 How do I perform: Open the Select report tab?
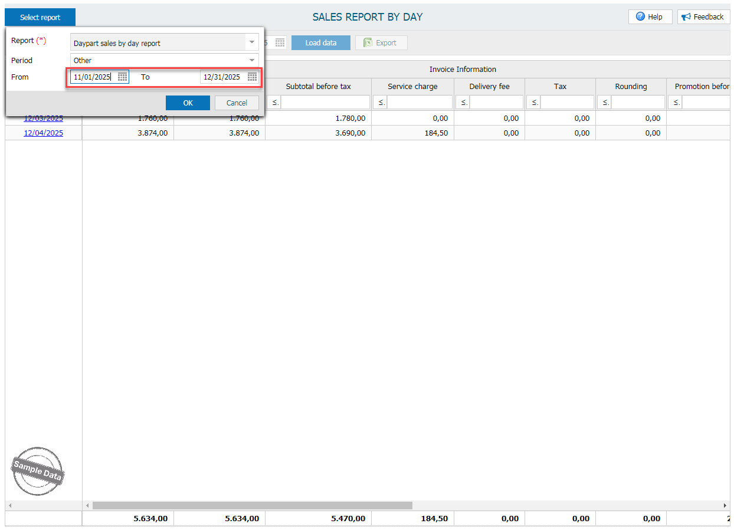(x=40, y=17)
